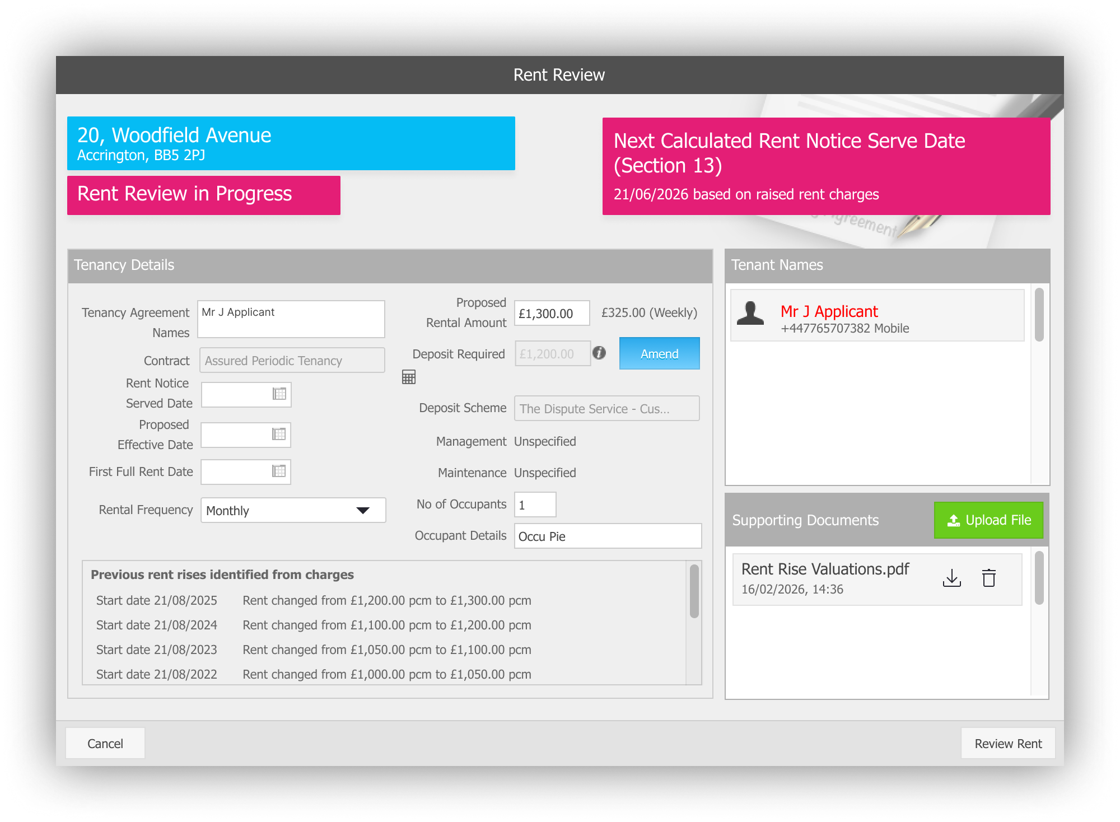1120x822 pixels.
Task: Click the deposit info icon
Action: coord(599,353)
